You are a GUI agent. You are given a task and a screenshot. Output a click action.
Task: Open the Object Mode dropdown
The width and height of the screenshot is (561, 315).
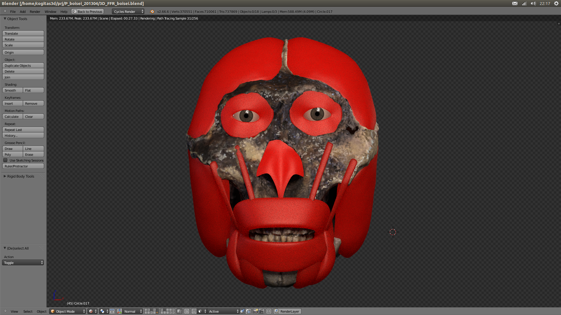coord(67,311)
